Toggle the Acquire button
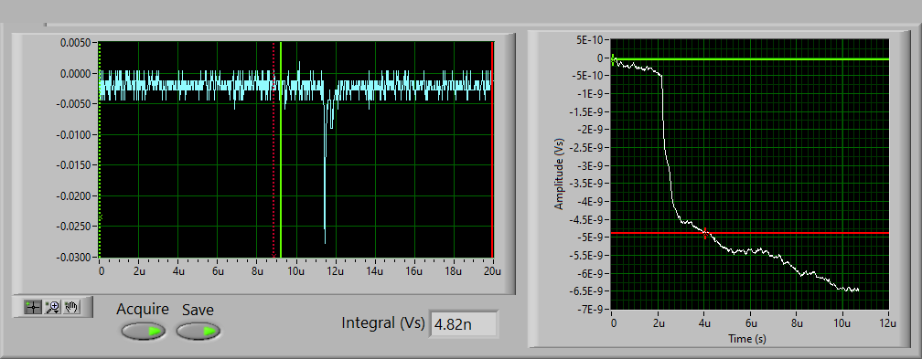This screenshot has height=359, width=922. pos(143,332)
